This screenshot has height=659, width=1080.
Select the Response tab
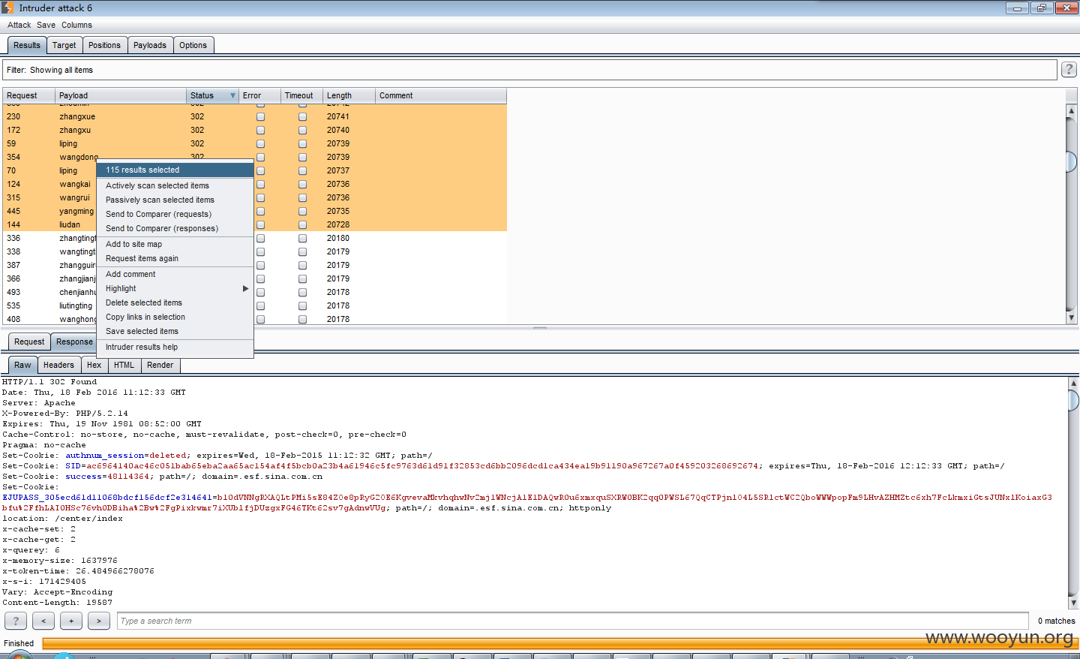tap(74, 342)
